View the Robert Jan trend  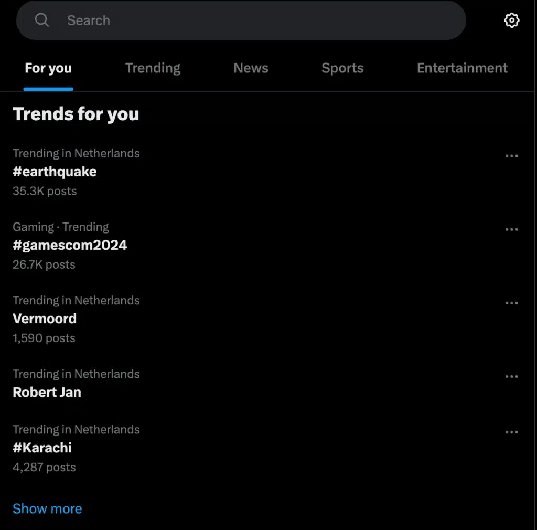point(47,392)
